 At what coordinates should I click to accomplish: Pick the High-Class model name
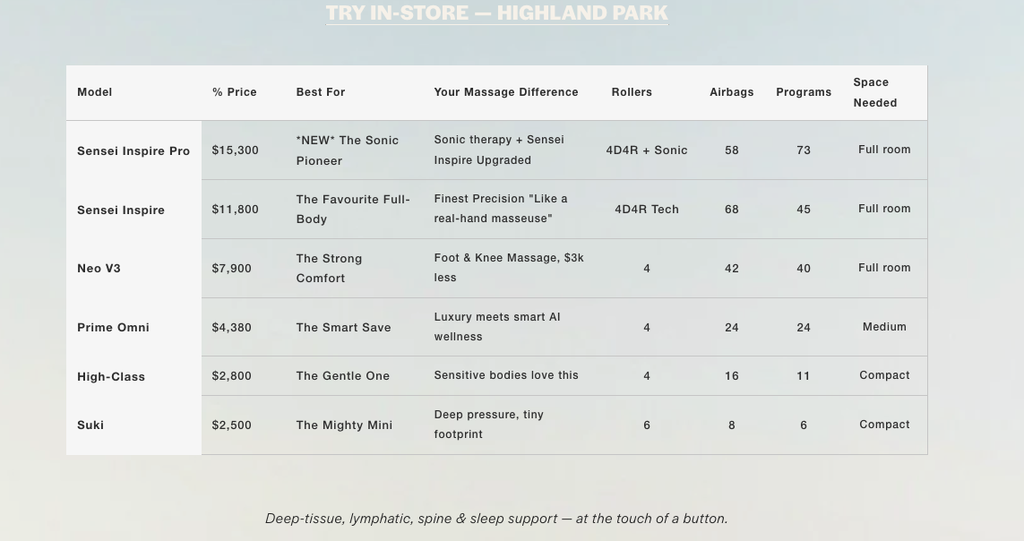(111, 376)
